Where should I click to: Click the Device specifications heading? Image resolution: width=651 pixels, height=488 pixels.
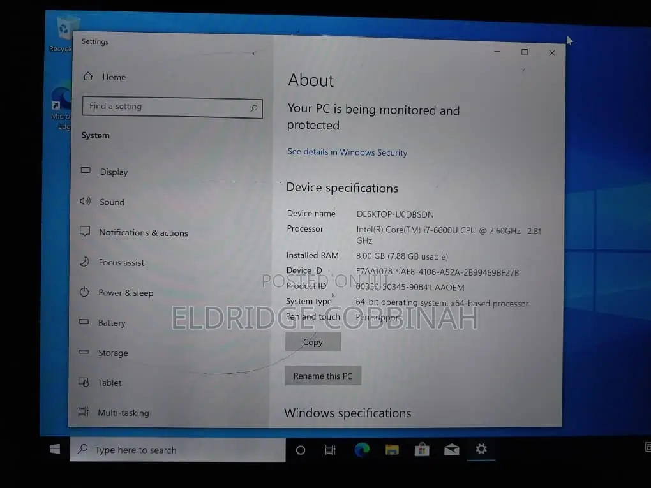coord(342,188)
